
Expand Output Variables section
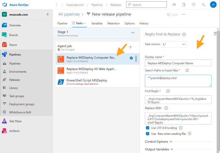click(x=159, y=149)
